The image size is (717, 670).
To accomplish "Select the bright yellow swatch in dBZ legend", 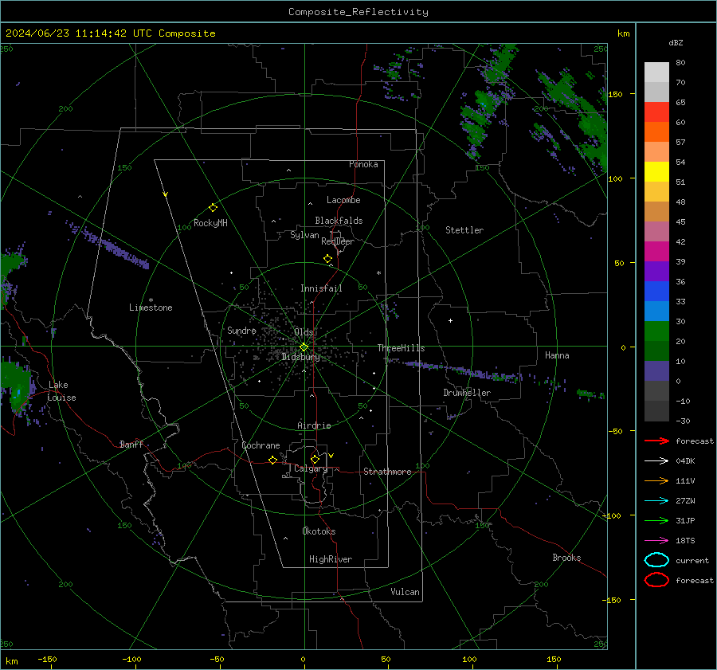I will [656, 172].
